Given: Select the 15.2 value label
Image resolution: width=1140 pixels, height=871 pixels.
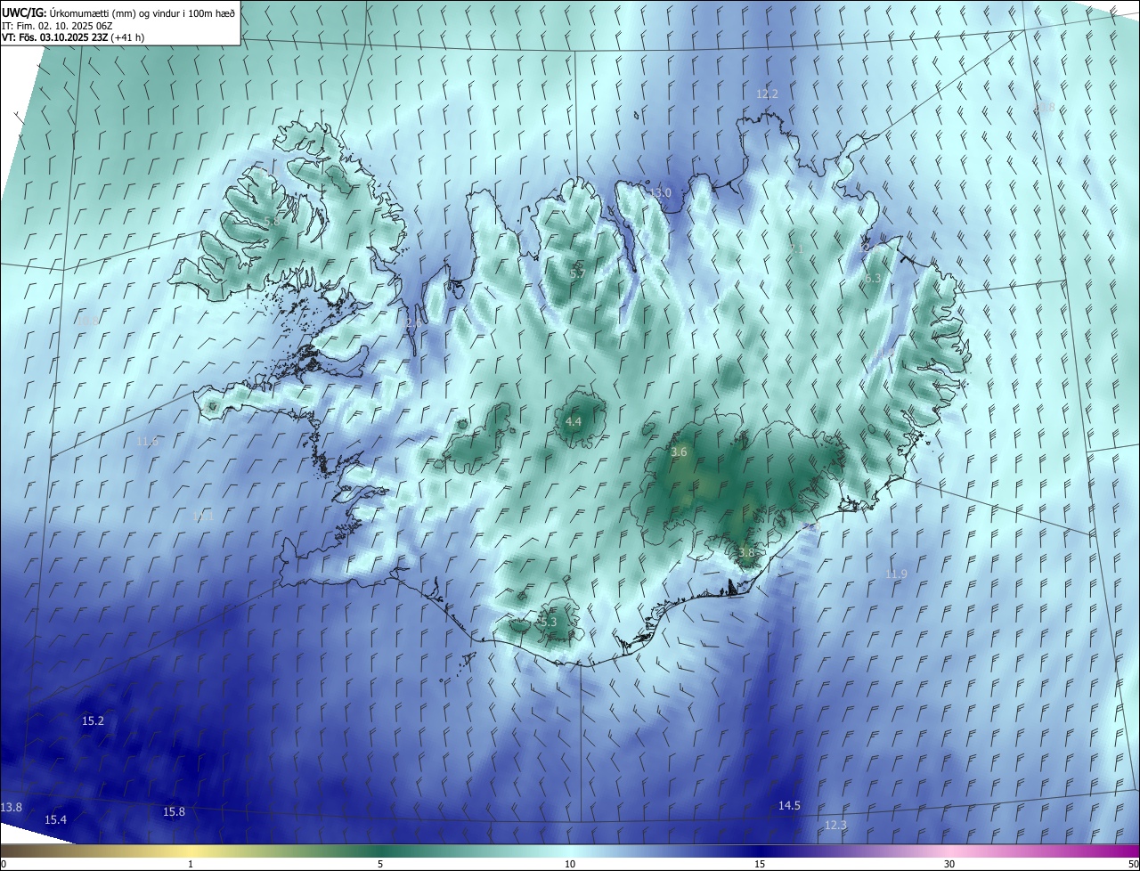Looking at the screenshot, I should pos(93,720).
